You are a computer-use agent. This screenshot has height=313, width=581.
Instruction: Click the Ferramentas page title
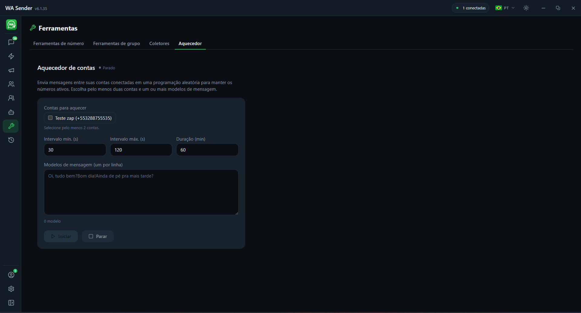click(58, 28)
